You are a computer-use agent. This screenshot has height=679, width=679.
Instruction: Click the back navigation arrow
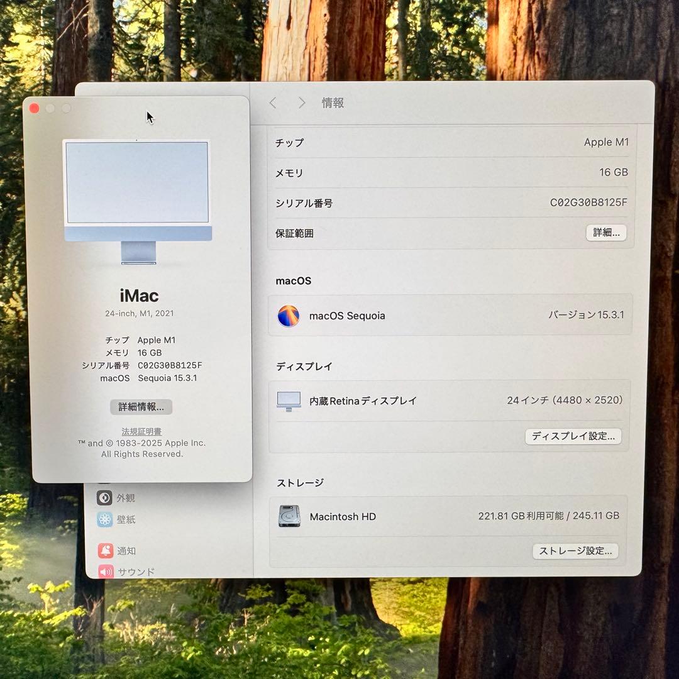tap(273, 102)
